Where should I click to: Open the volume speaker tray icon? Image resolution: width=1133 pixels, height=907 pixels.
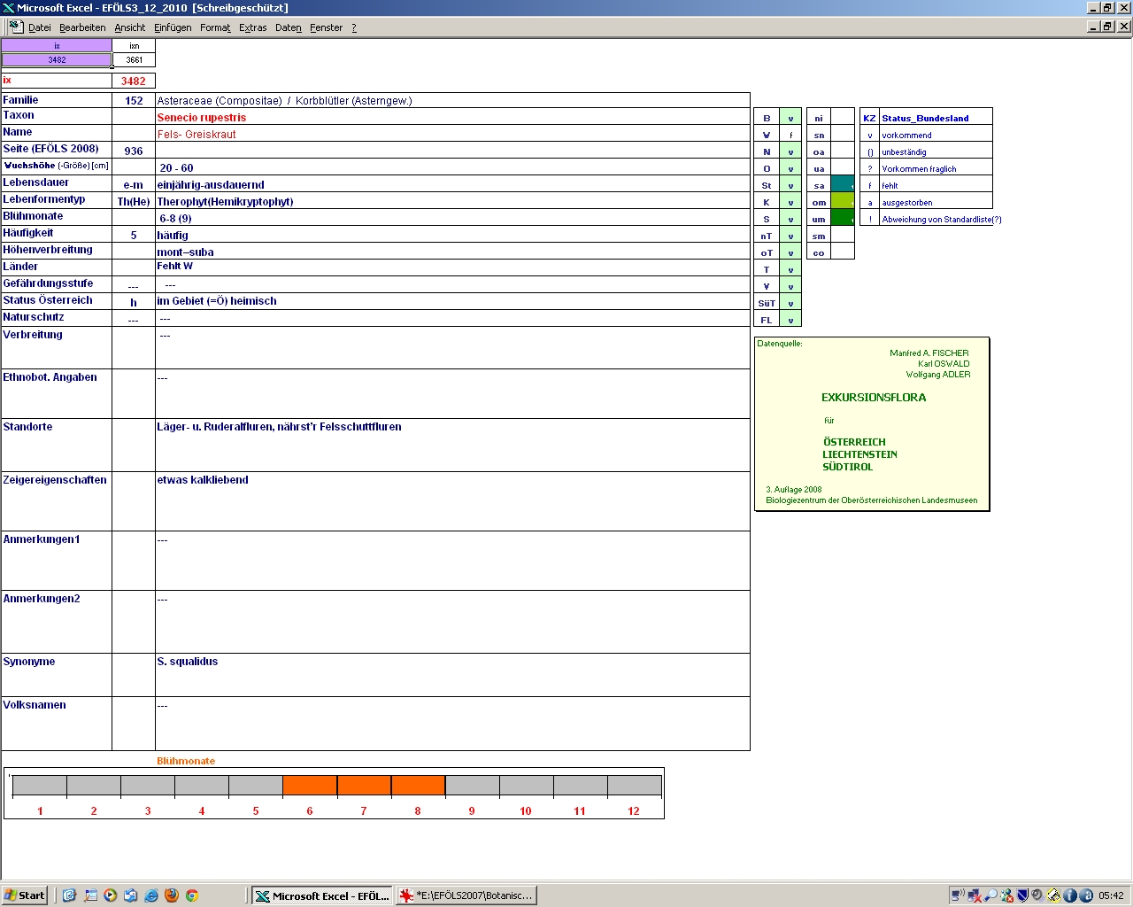click(x=1037, y=895)
